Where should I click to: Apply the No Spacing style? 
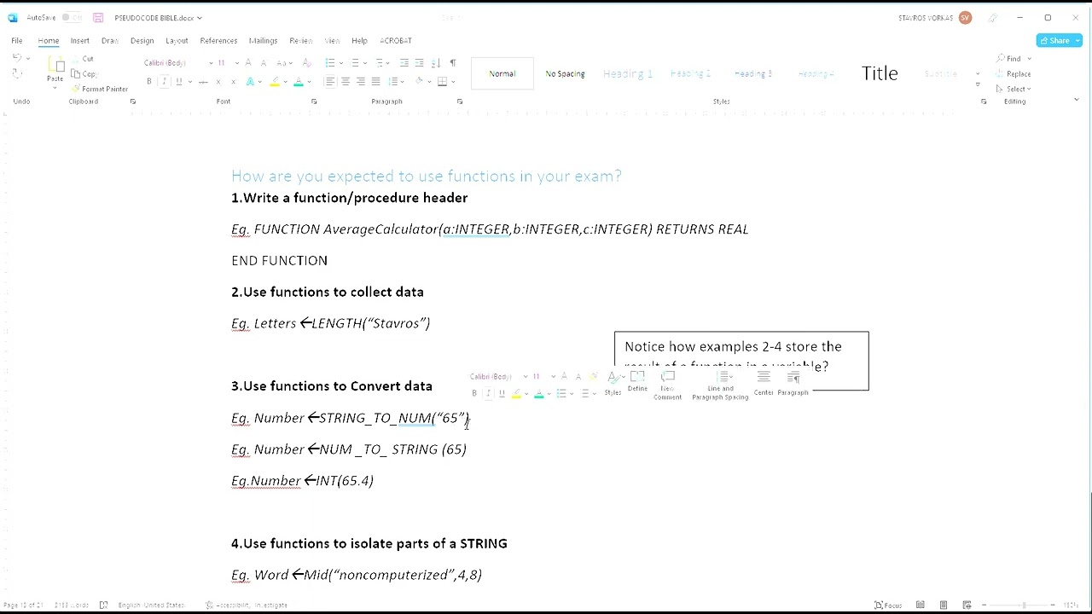(x=565, y=74)
